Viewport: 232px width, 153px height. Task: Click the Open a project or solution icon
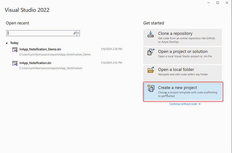click(x=151, y=52)
